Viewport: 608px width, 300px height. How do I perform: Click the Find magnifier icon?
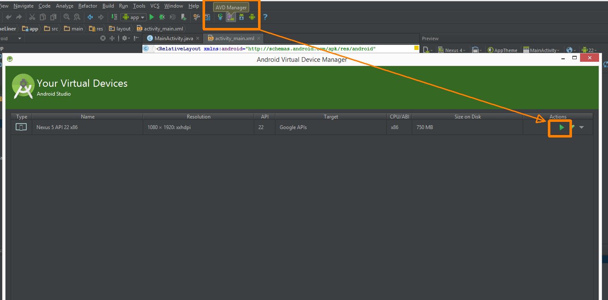pos(67,17)
